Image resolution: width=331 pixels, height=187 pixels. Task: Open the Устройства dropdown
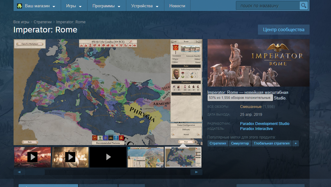point(145,6)
